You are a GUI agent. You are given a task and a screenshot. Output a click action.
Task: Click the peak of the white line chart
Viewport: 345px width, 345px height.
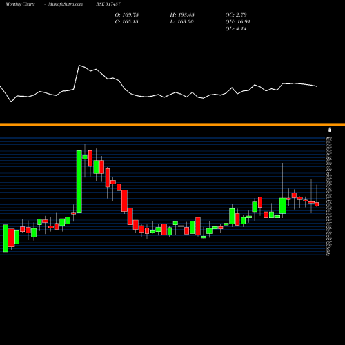click(79, 66)
